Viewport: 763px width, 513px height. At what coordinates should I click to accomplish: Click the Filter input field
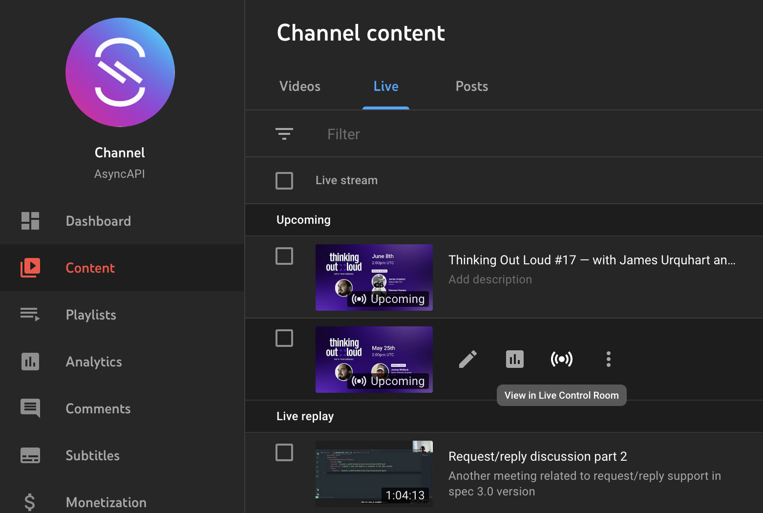pyautogui.click(x=537, y=134)
